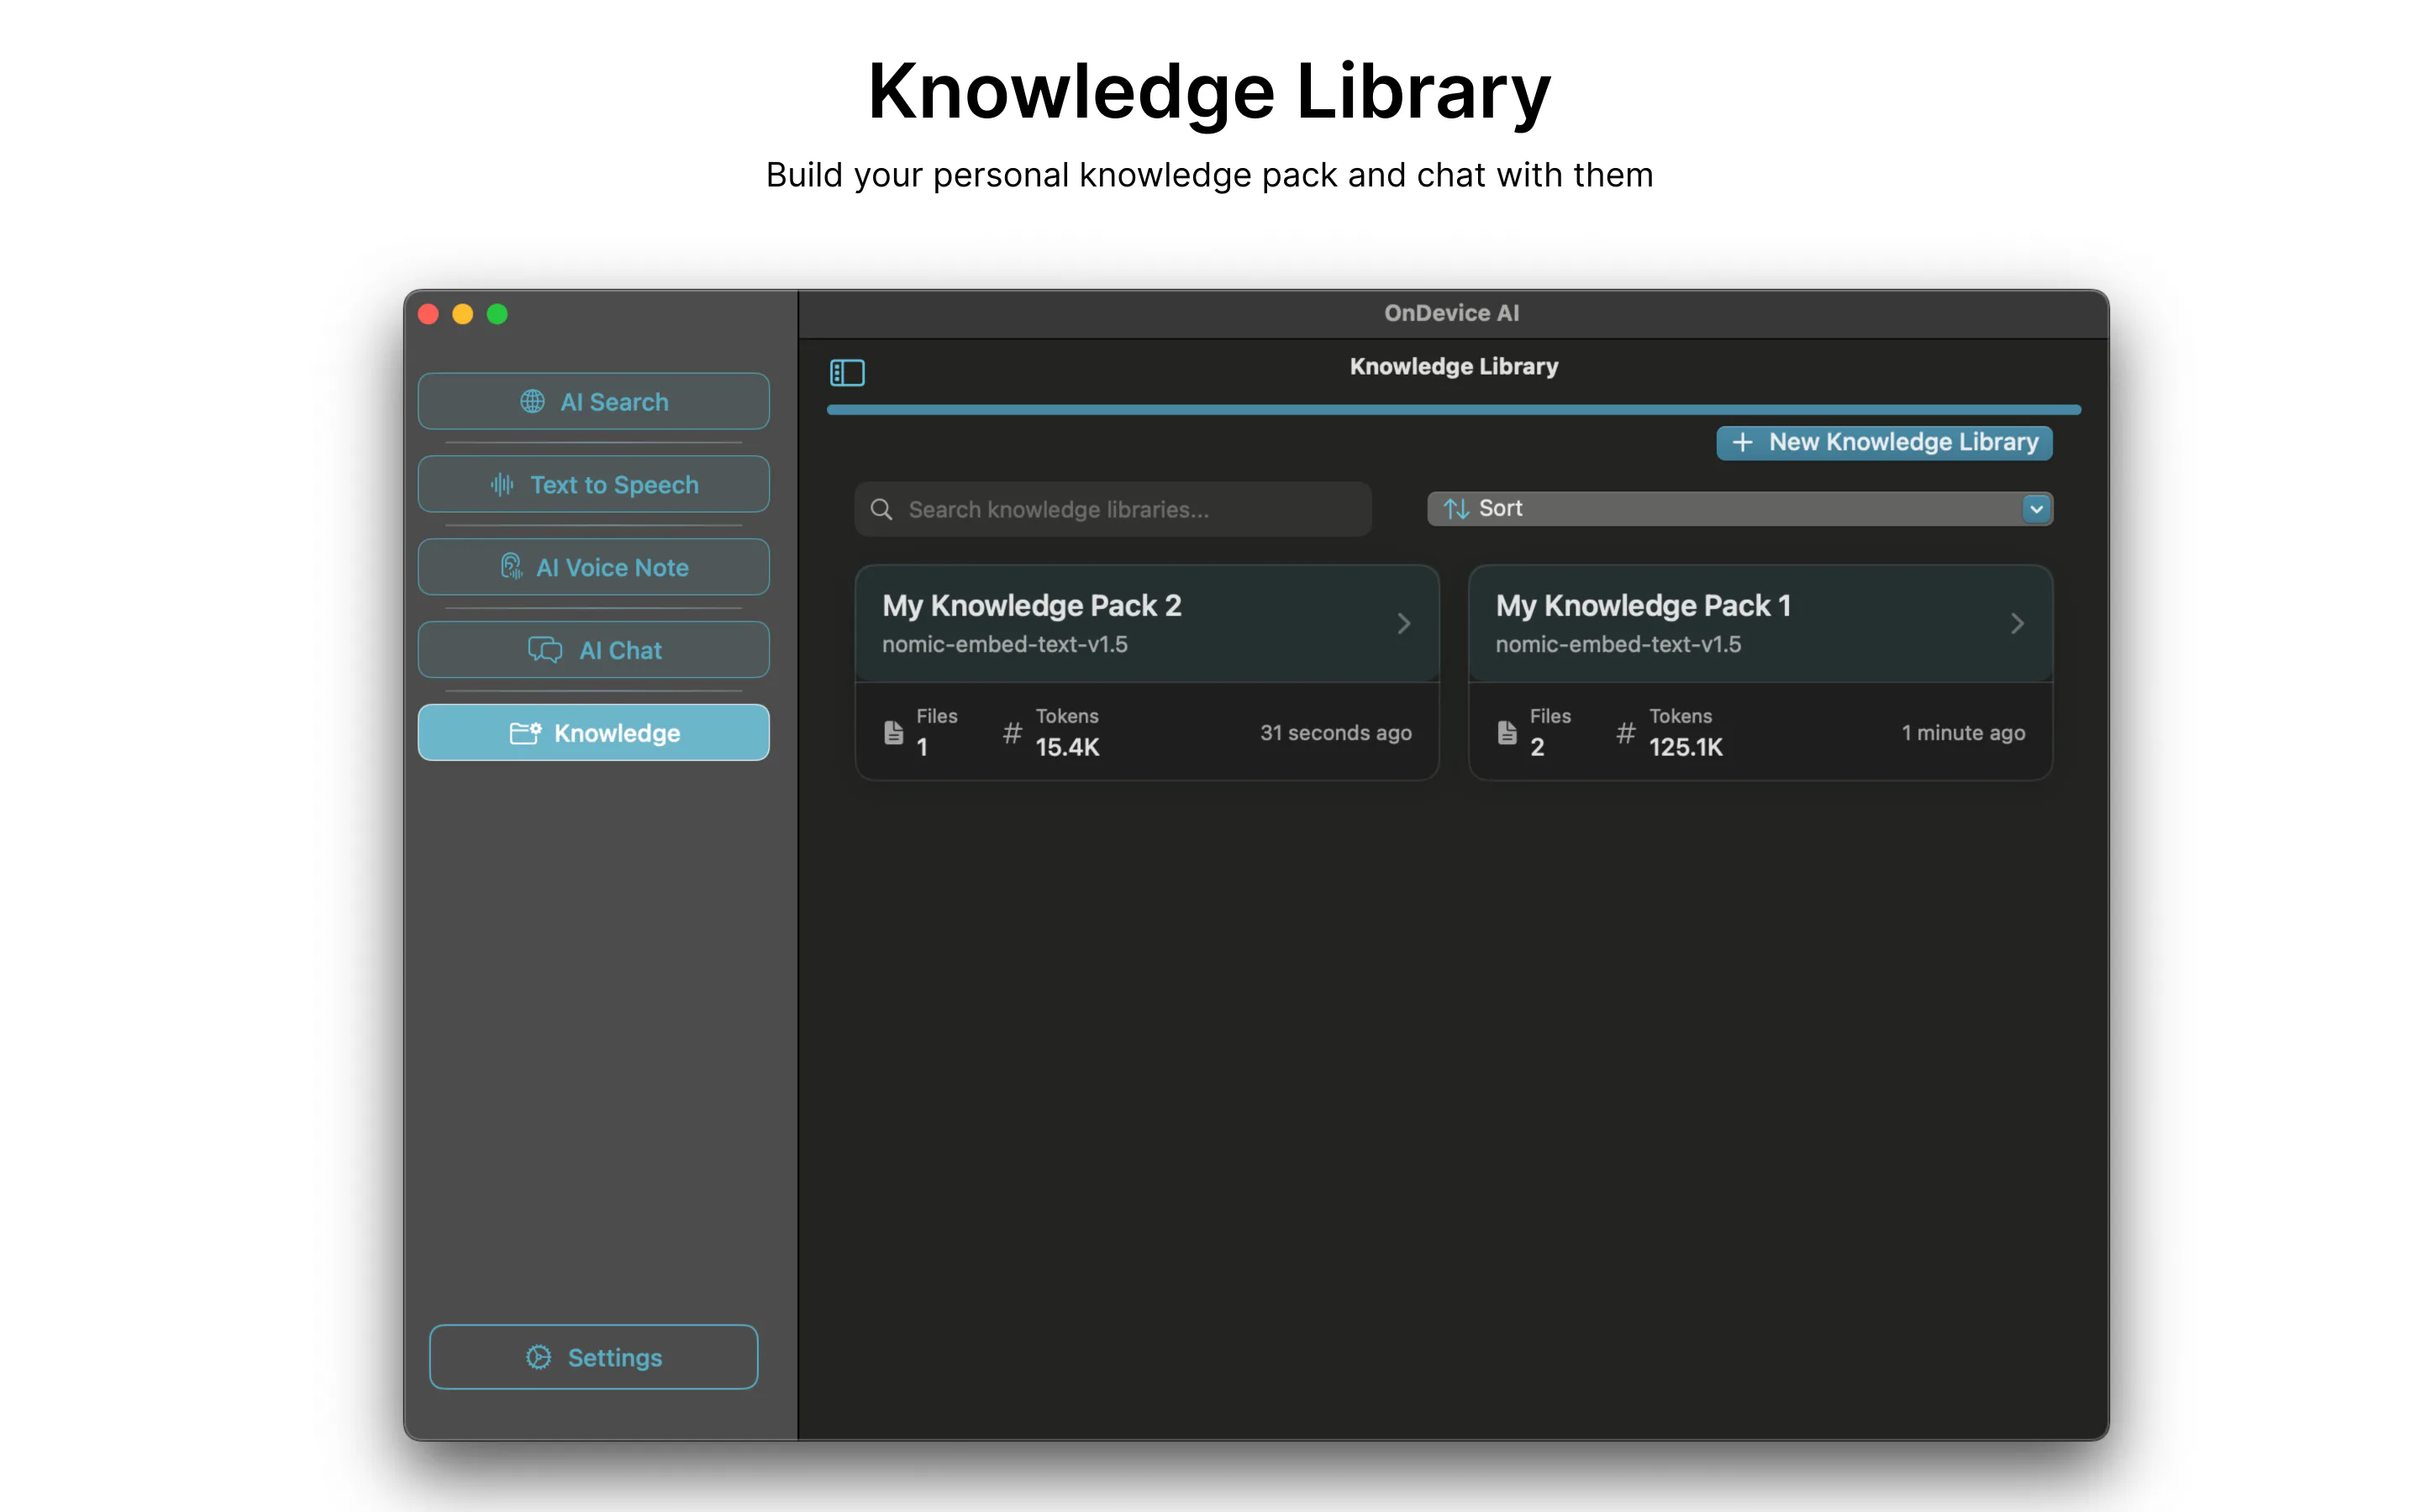Select the Knowledge section
The height and width of the screenshot is (1512, 2420).
(594, 733)
